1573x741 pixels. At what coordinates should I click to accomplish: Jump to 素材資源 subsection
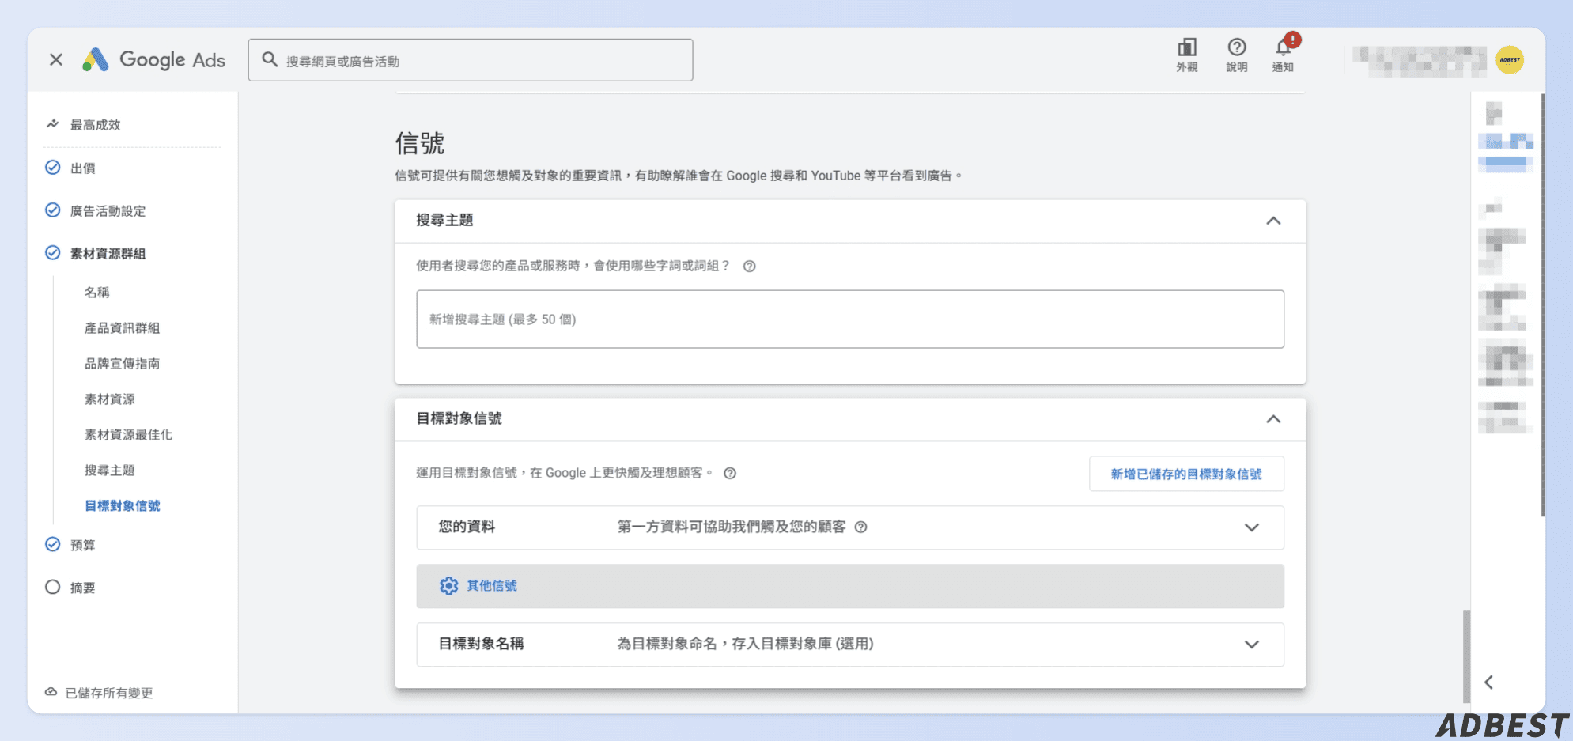[110, 399]
